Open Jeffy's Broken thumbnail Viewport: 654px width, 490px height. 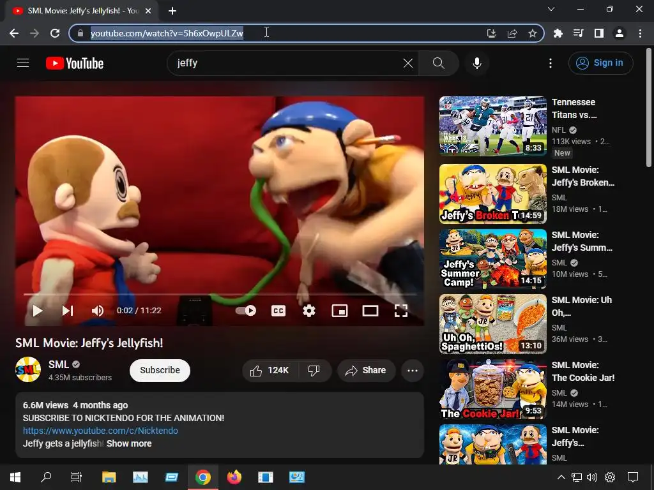(492, 194)
